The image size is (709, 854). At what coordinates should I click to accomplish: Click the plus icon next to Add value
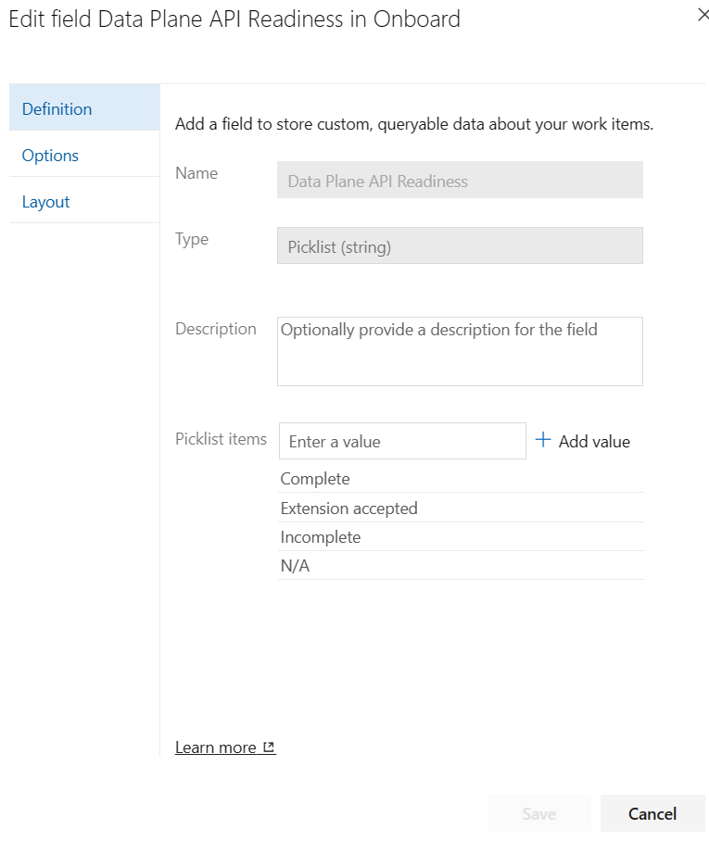pos(543,441)
